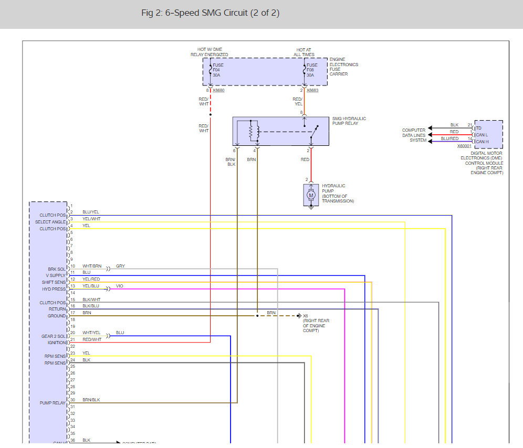
Task: Select the PUMP RELAY pin 30 label
Action: tap(53, 403)
